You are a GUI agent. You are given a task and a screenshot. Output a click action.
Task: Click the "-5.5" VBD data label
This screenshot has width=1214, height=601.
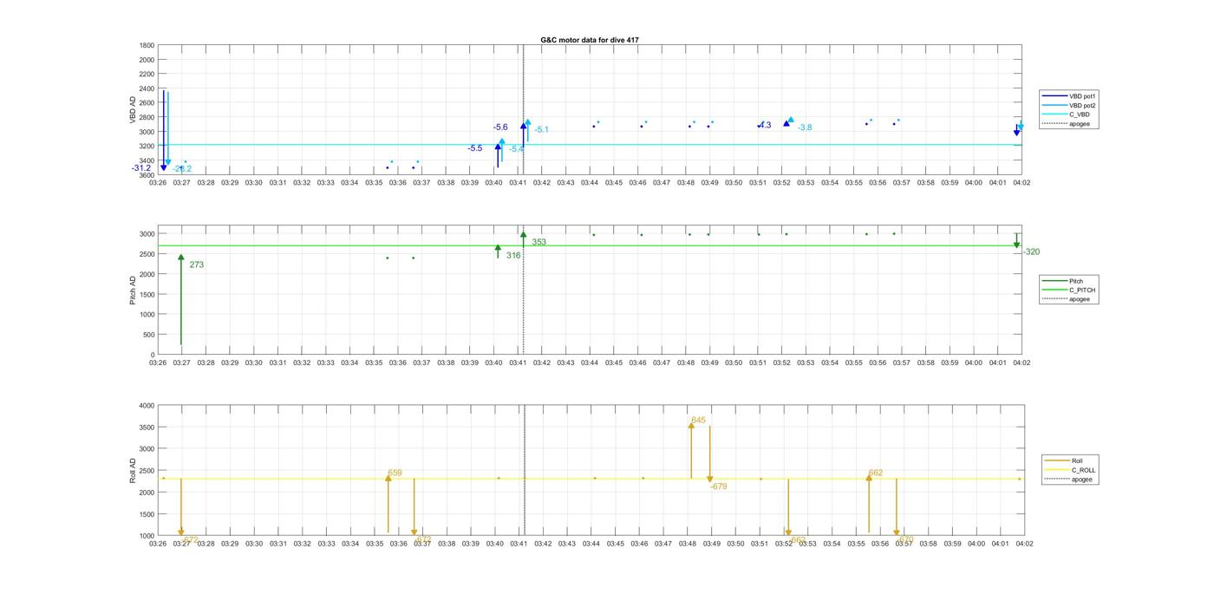click(475, 148)
